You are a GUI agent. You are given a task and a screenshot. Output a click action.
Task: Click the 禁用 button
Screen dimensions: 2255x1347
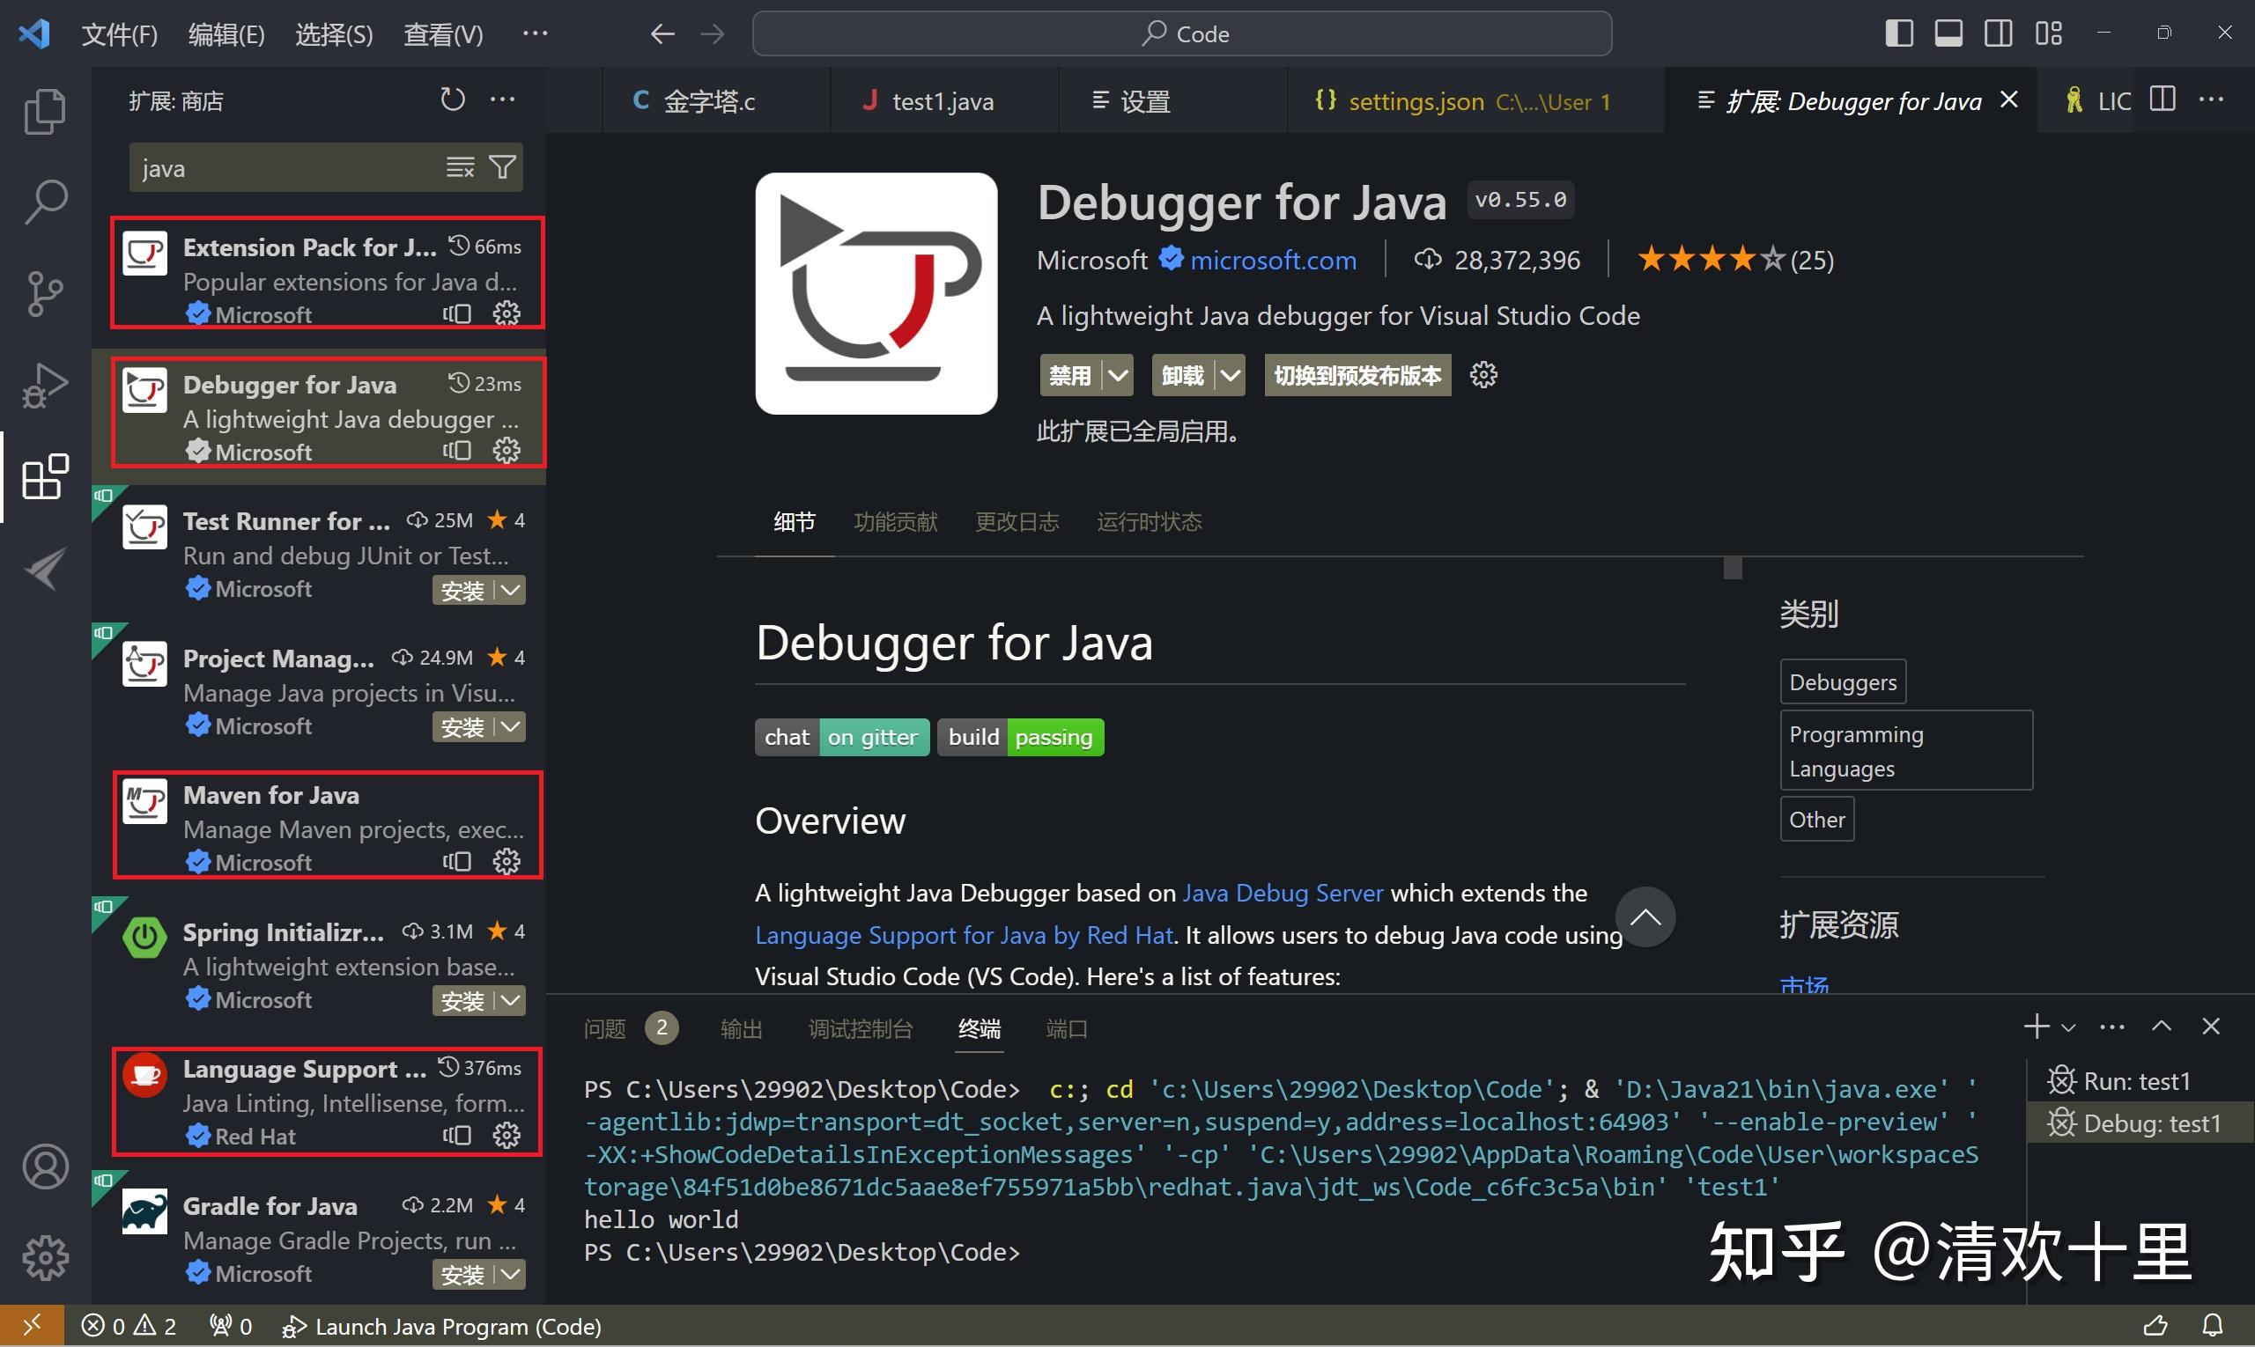tap(1070, 375)
